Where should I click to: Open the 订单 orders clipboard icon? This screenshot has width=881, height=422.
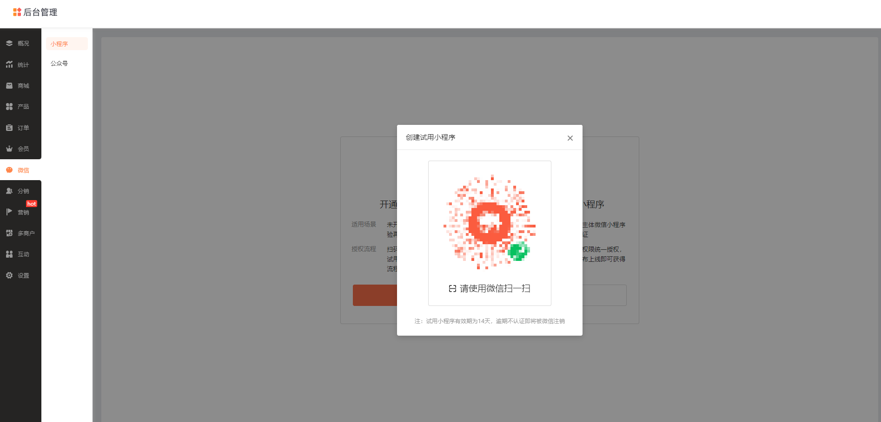coord(9,128)
